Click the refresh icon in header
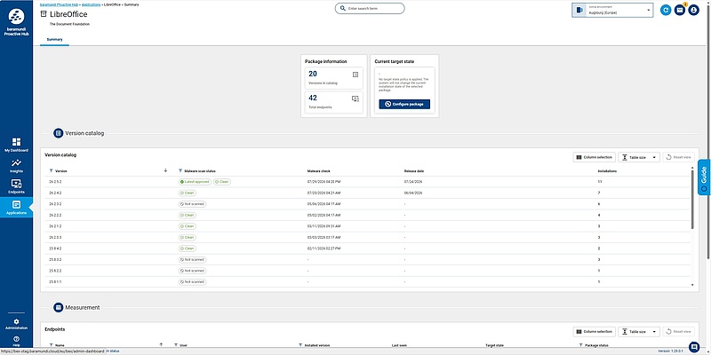This screenshot has width=711, height=355. [x=666, y=10]
